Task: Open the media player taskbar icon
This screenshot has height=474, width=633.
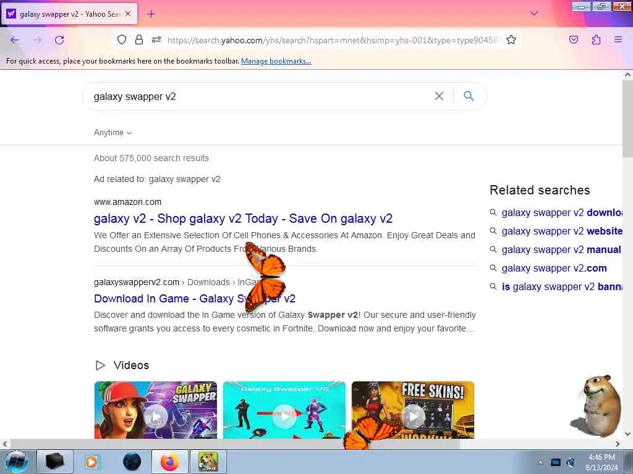Action: click(x=92, y=462)
